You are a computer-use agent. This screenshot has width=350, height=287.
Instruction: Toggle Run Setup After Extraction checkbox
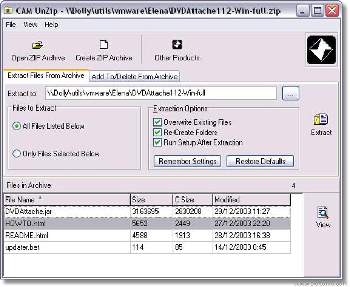click(157, 142)
